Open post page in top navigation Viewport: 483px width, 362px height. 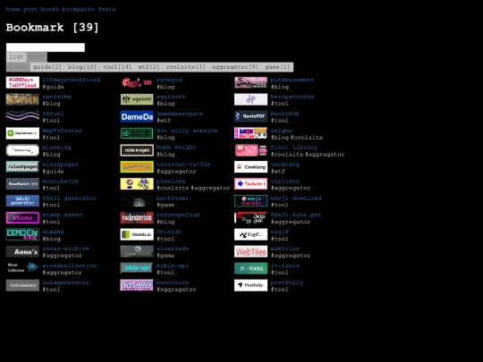point(30,9)
